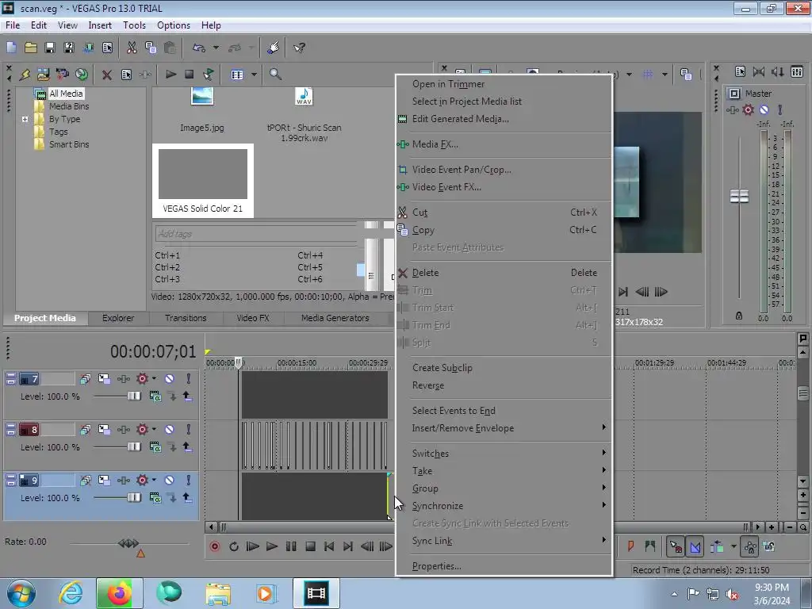
Task: Switch to the Transitions tab
Action: point(186,318)
